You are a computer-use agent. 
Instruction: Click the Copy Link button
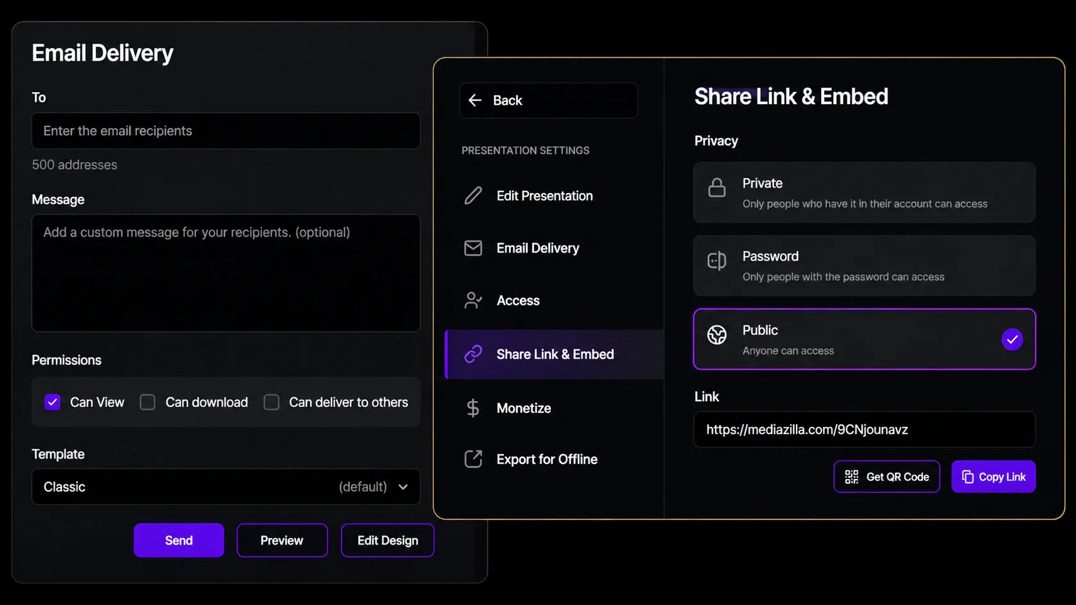(994, 476)
